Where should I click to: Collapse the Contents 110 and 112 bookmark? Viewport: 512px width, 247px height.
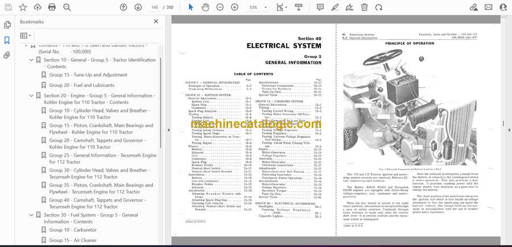26,45
